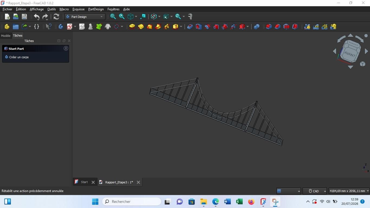Image resolution: width=370 pixels, height=208 pixels.
Task: Create a new Part container with the folder icon
Action: (x=15, y=27)
